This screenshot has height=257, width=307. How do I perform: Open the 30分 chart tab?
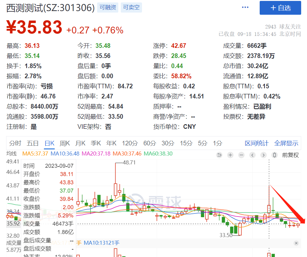[x=168, y=143]
